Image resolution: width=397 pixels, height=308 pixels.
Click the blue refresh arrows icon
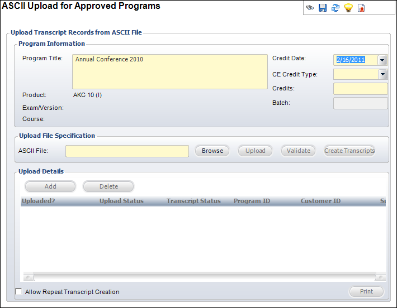tap(335, 8)
